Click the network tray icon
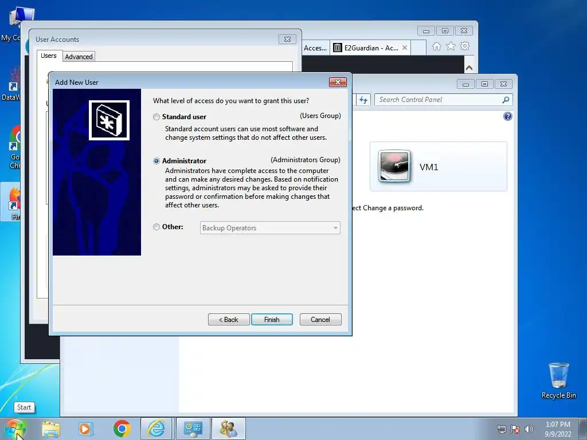587x440 pixels. pyautogui.click(x=501, y=429)
